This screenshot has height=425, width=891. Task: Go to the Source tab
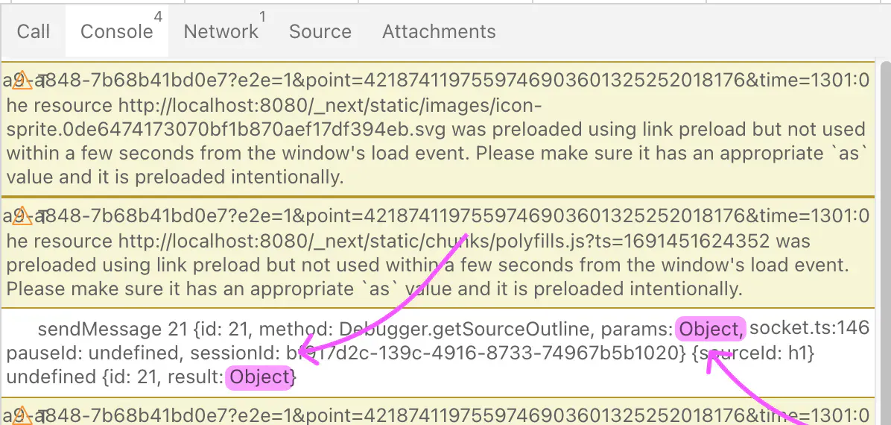point(320,31)
